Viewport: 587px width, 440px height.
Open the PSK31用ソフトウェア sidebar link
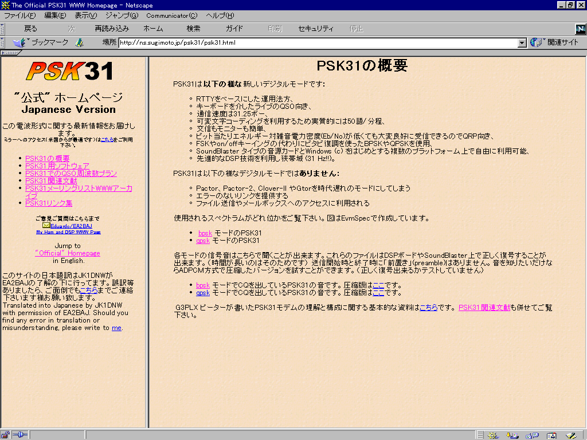click(x=57, y=166)
